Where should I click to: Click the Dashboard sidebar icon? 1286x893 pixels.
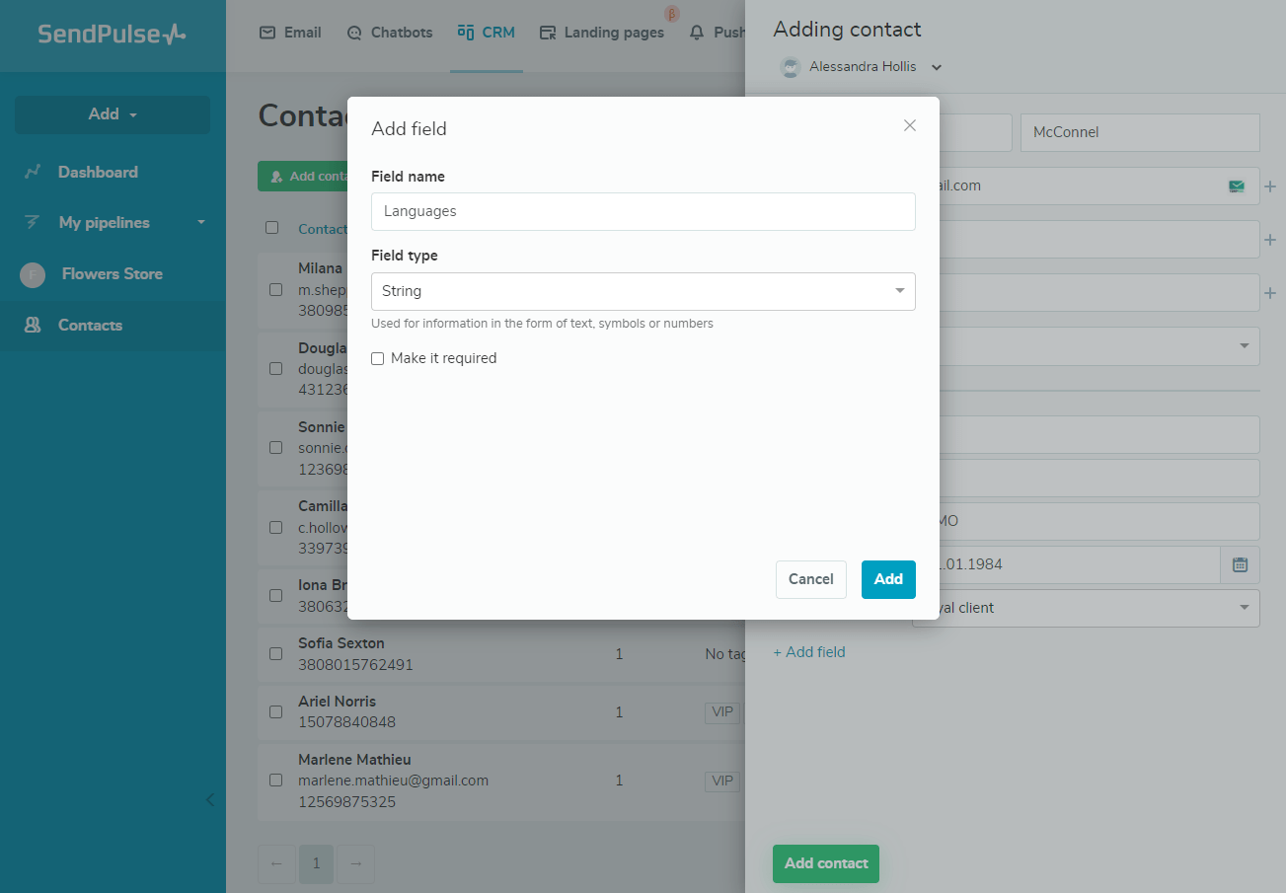click(33, 172)
